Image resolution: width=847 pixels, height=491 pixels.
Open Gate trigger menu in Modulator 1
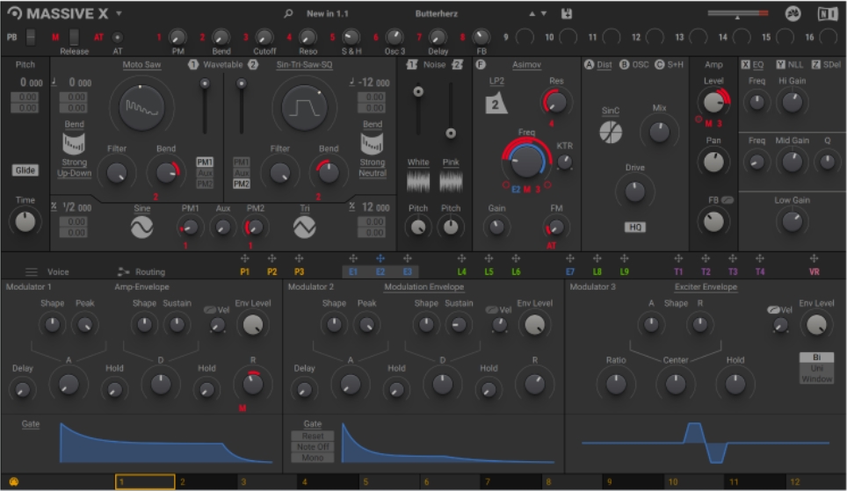point(31,424)
